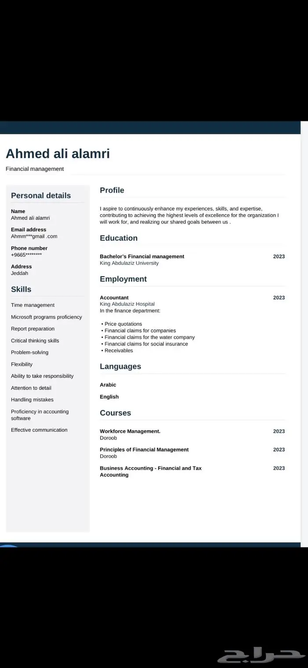Viewport: 308px width, 668px height.
Task: Select Bachelor's Financial management entry
Action: [x=142, y=256]
